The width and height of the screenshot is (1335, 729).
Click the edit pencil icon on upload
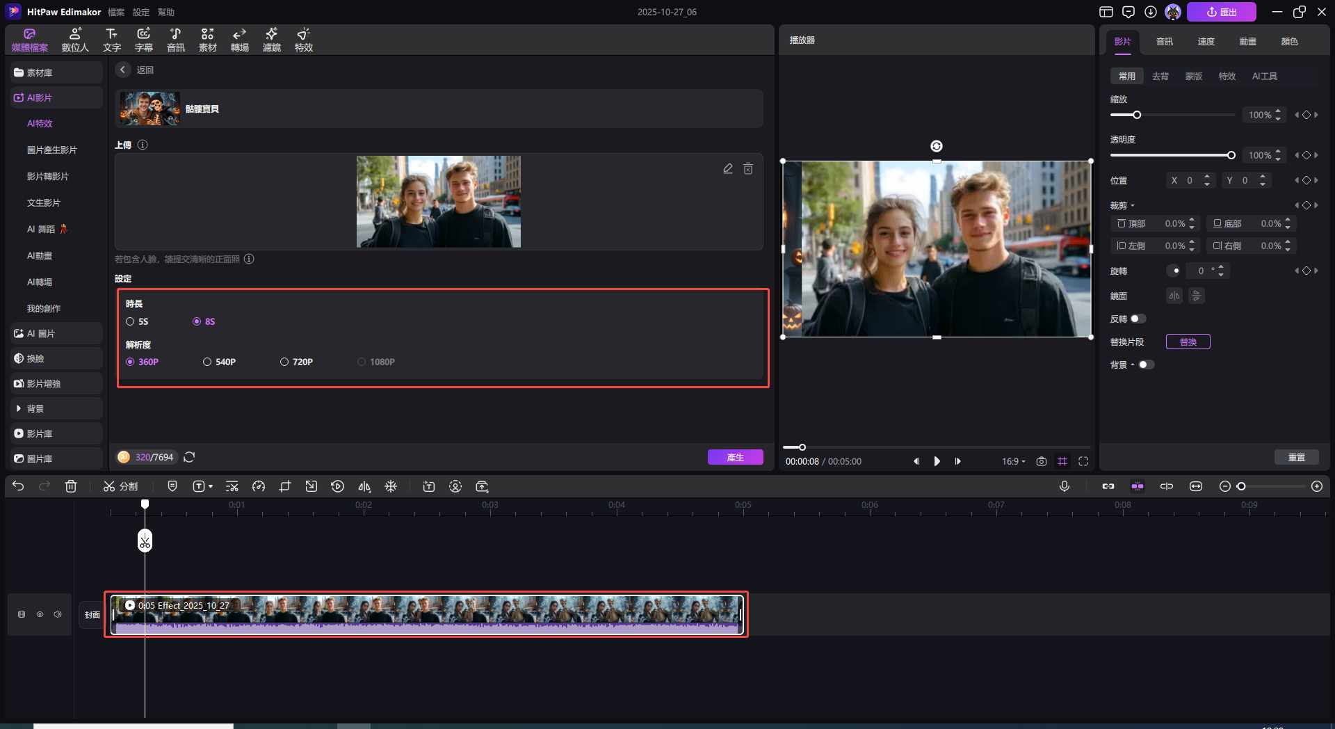tap(728, 169)
